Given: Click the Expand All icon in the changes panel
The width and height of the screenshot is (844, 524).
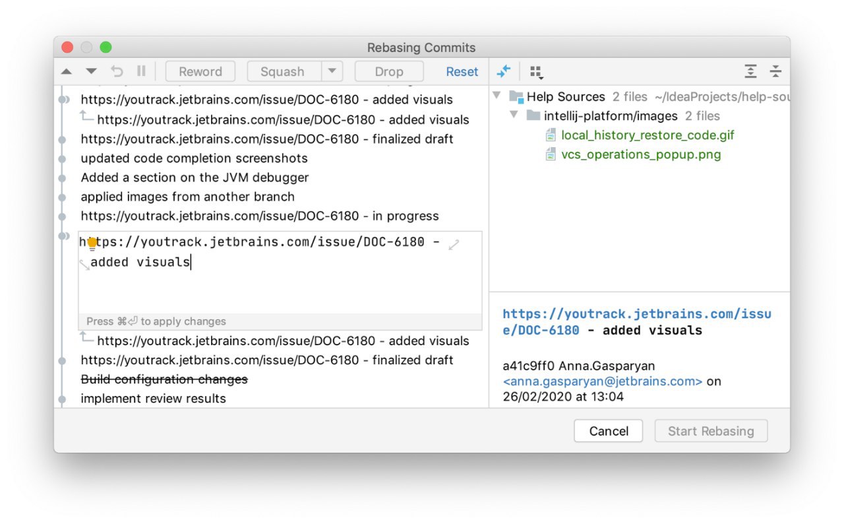Looking at the screenshot, I should tap(750, 71).
